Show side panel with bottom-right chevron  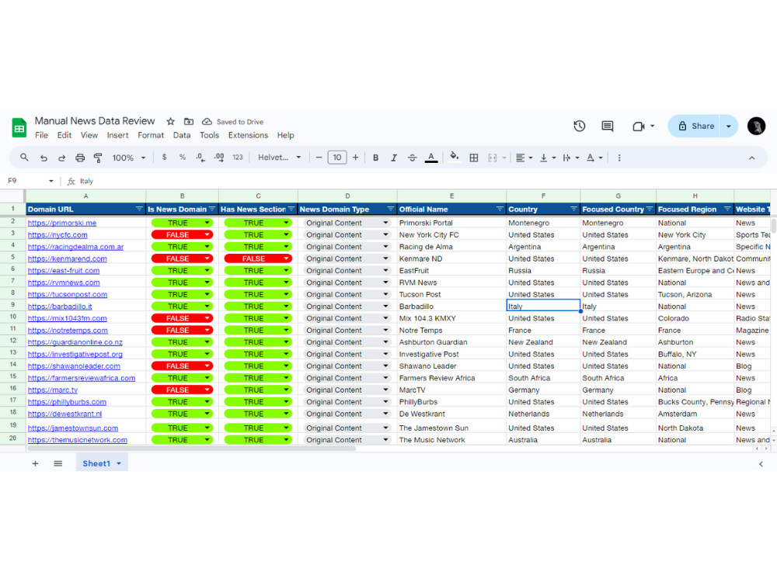(x=761, y=464)
